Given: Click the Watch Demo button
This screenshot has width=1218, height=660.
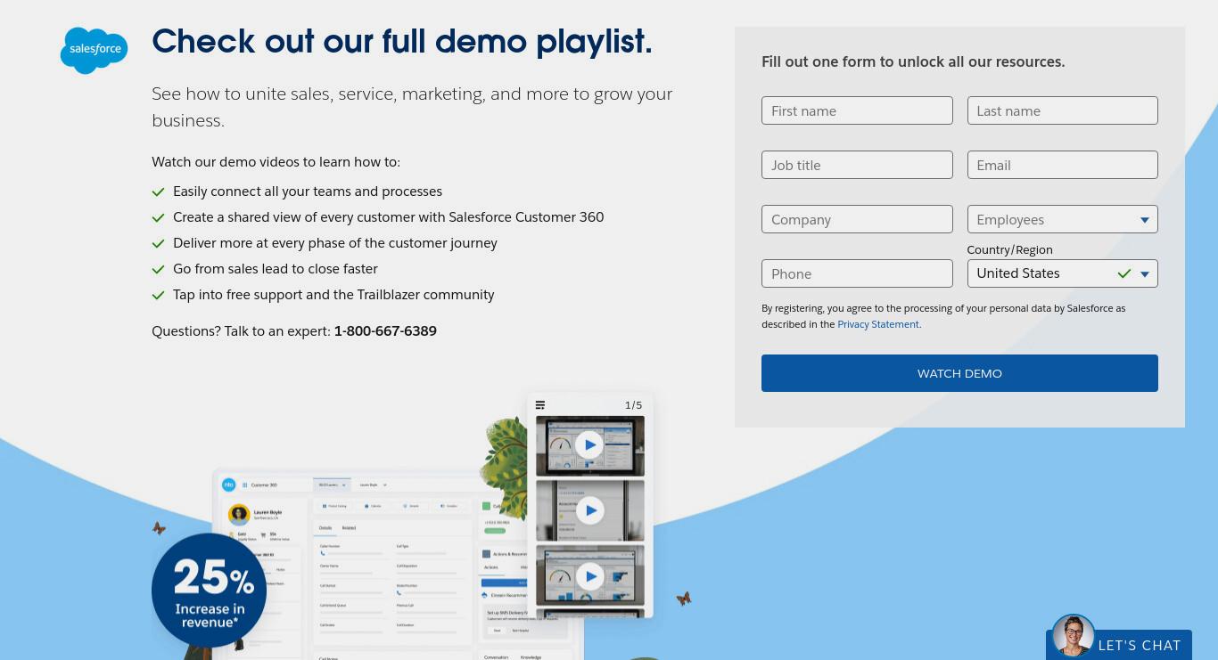Looking at the screenshot, I should pyautogui.click(x=959, y=373).
